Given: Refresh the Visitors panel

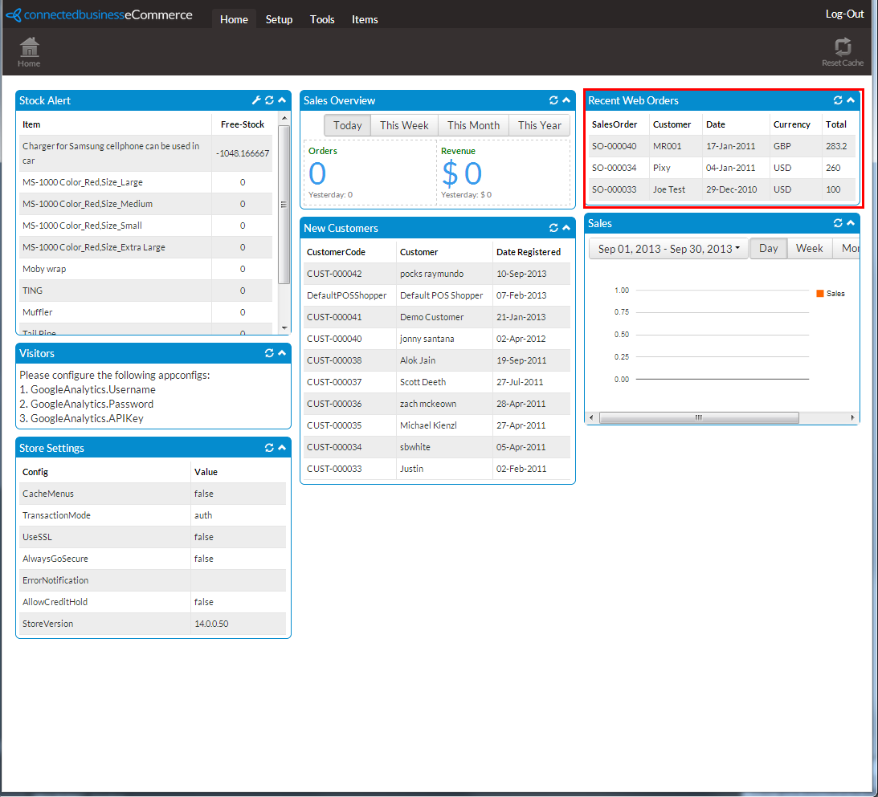Looking at the screenshot, I should pos(269,353).
